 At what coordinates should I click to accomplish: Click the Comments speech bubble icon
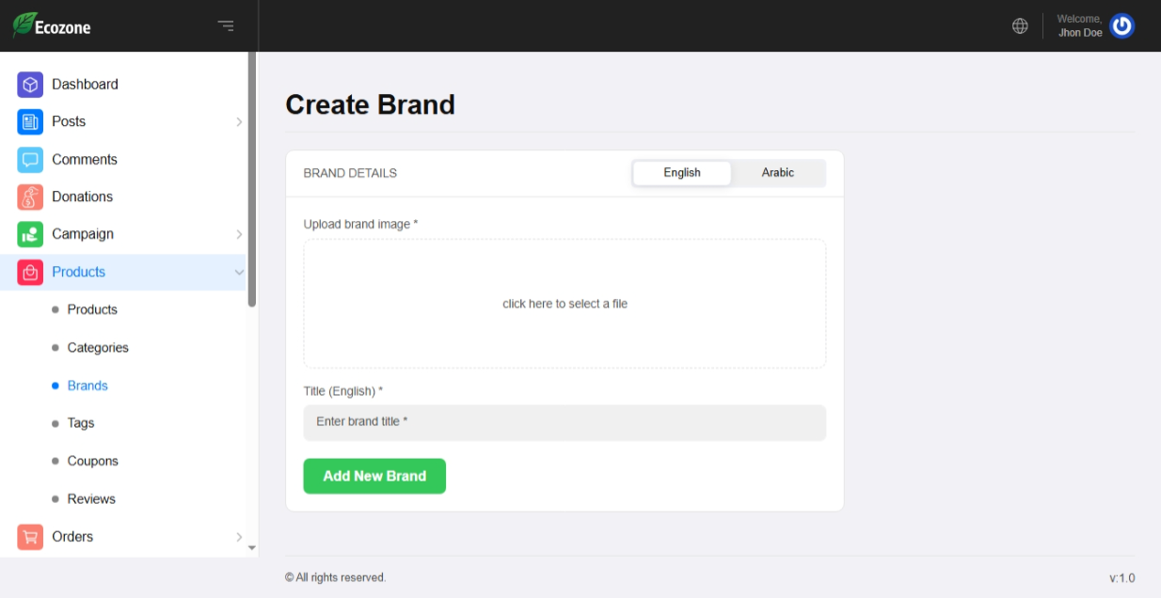pyautogui.click(x=30, y=160)
